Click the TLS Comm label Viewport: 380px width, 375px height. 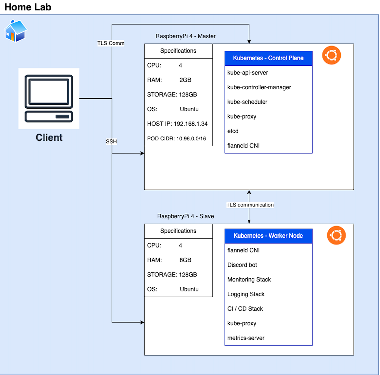click(x=111, y=43)
